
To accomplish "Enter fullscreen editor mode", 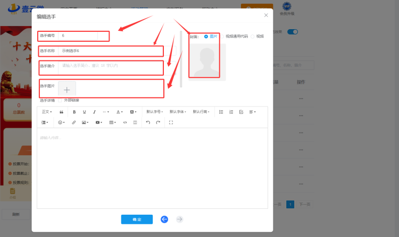I will [171, 122].
